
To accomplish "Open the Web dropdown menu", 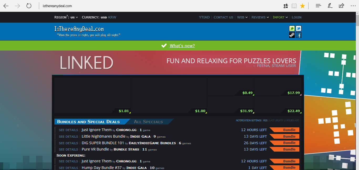I will [242, 17].
